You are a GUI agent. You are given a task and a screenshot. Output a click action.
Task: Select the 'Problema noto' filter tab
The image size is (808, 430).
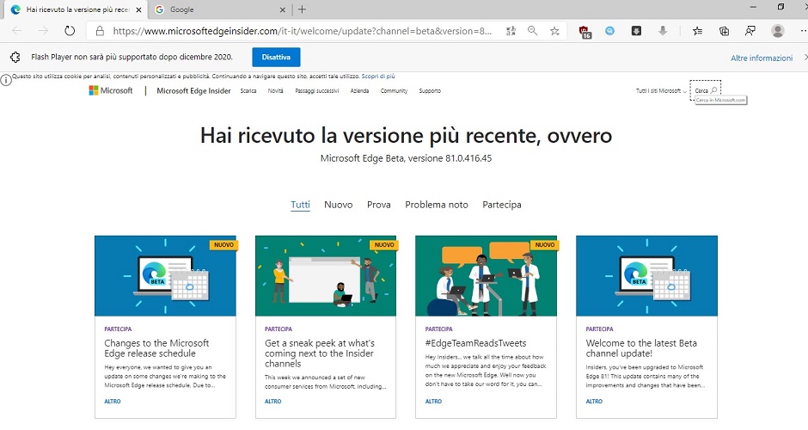point(437,205)
